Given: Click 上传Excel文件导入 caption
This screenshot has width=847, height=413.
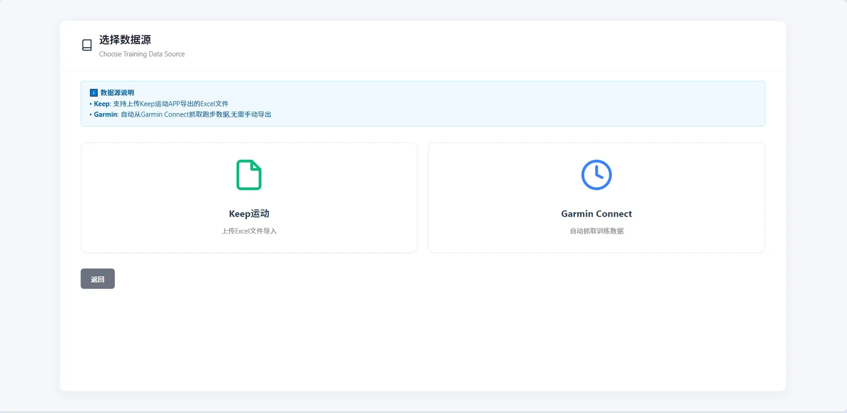Looking at the screenshot, I should tap(249, 231).
